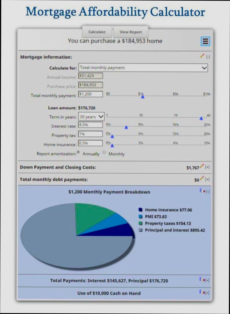Click the Property tax slider handle
Screen dimensions: 230x314
point(112,137)
